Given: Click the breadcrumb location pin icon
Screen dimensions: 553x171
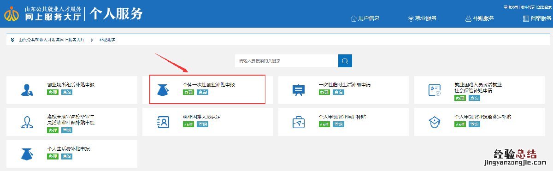Looking at the screenshot, I should 12,40.
